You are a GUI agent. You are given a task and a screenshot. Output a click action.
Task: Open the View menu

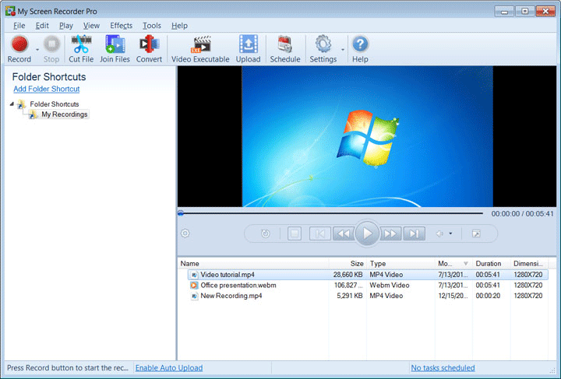[91, 26]
